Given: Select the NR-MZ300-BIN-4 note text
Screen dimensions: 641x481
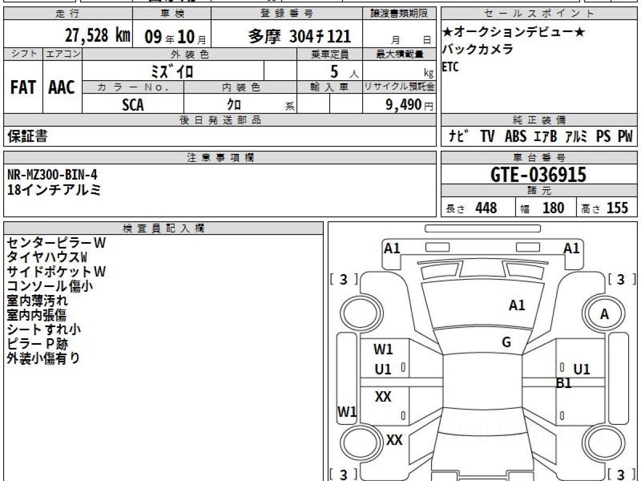Looking at the screenshot, I should coord(52,175).
